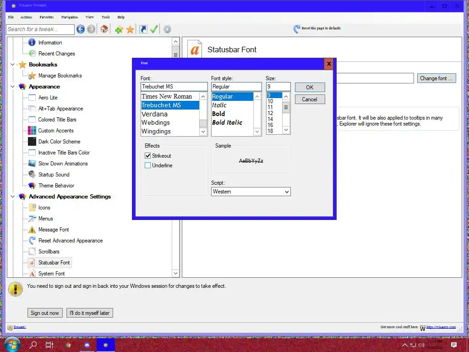Viewport: 469px width, 352px height.
Task: Open the Script dropdown showing Western
Action: 251,192
